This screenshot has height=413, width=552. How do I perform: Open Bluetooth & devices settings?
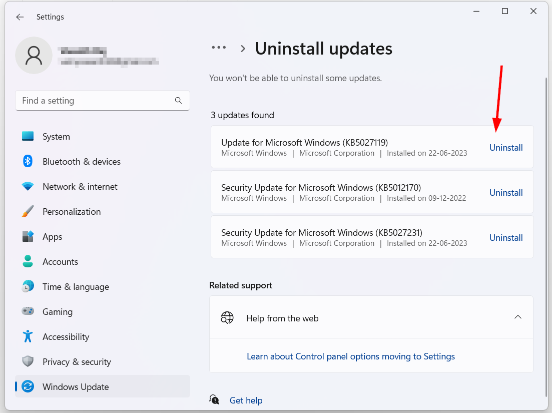tap(102, 161)
